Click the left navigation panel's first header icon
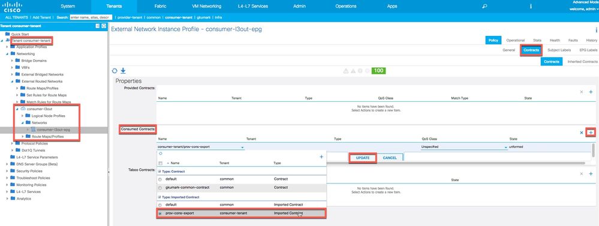The width and height of the screenshot is (599, 226). 97,26
